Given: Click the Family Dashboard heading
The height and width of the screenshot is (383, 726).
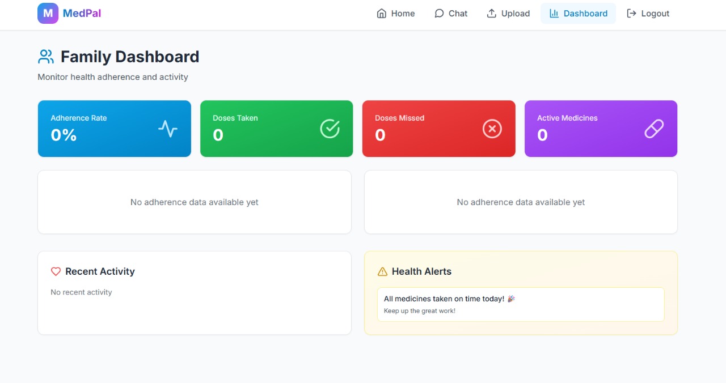Looking at the screenshot, I should click(130, 57).
